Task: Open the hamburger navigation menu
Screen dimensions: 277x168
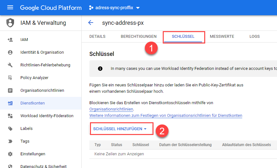Action: [x=10, y=8]
